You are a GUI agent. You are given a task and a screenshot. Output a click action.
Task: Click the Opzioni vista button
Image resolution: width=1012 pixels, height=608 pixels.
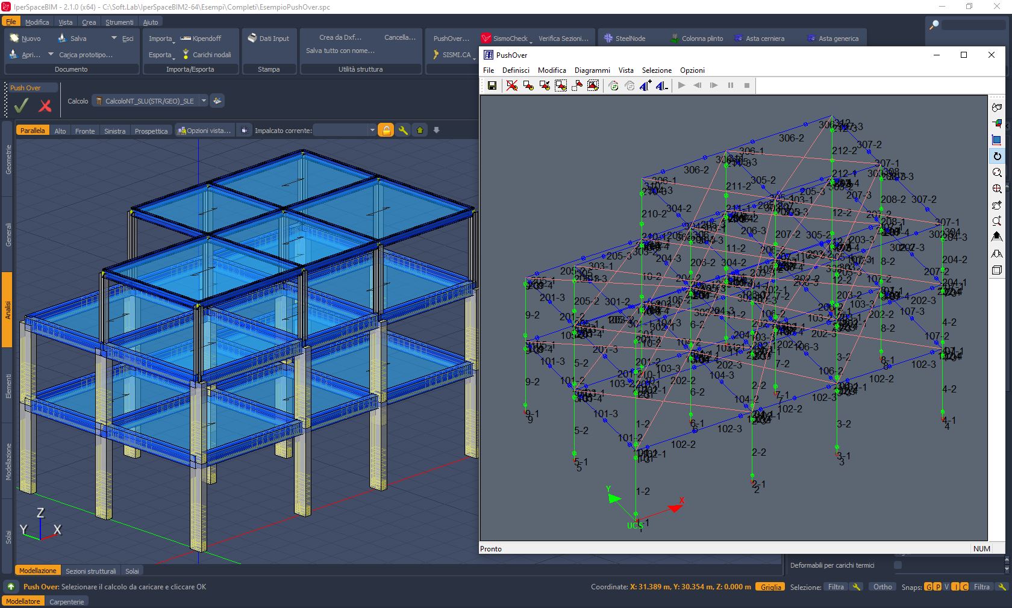click(x=204, y=131)
